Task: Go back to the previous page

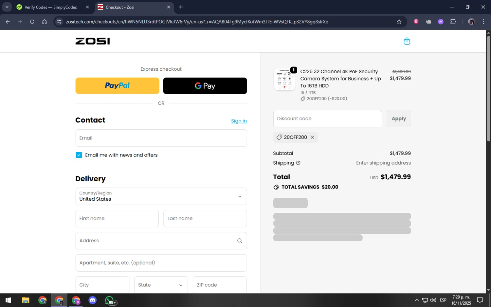Action: (8, 22)
